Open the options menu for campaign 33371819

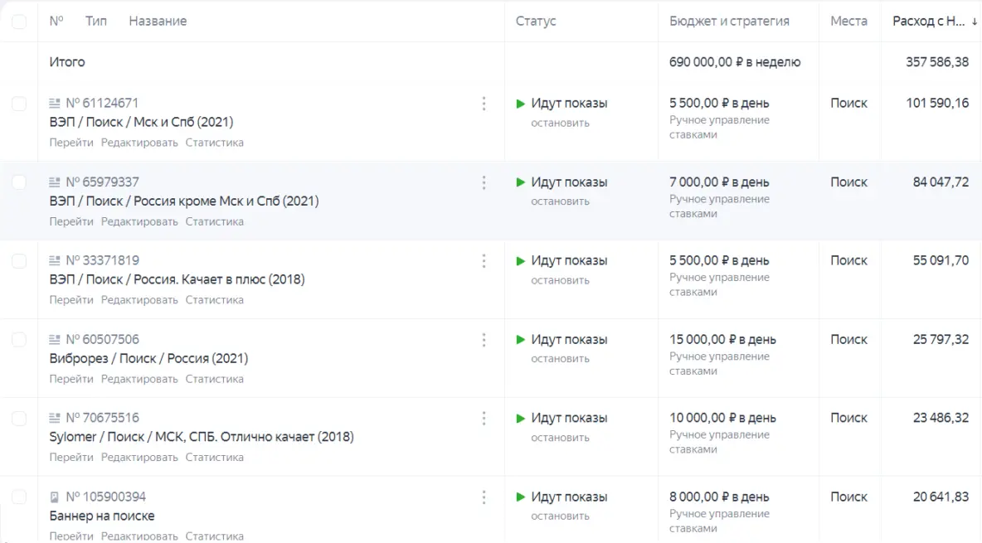tap(484, 261)
